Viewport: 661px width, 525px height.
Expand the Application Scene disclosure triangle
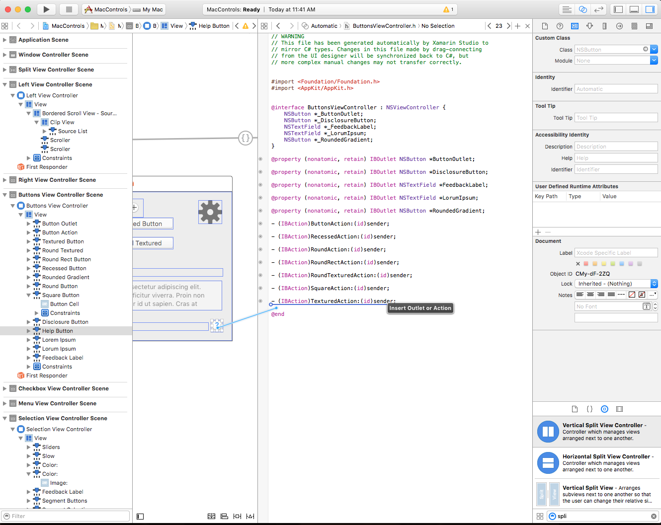5,40
